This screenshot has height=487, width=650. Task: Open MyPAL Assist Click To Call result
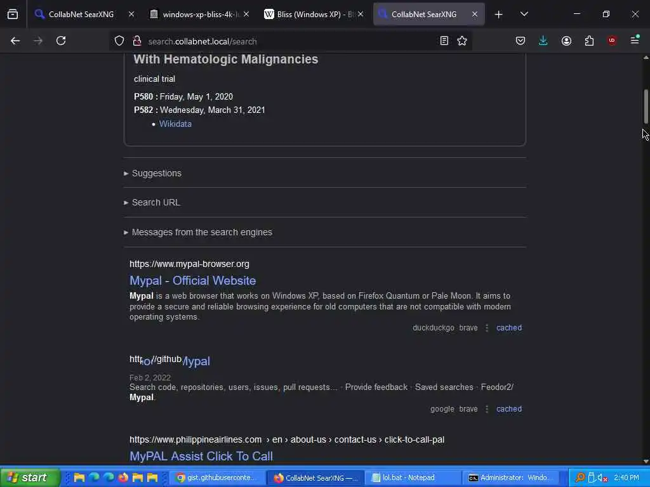point(201,457)
